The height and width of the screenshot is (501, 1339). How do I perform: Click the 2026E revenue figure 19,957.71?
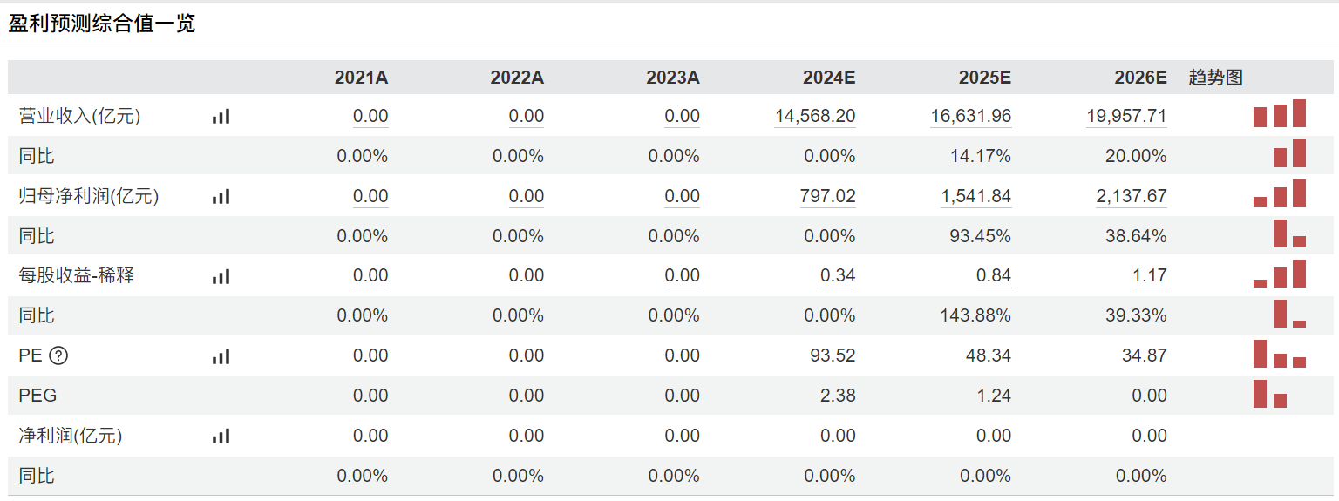pyautogui.click(x=1126, y=116)
